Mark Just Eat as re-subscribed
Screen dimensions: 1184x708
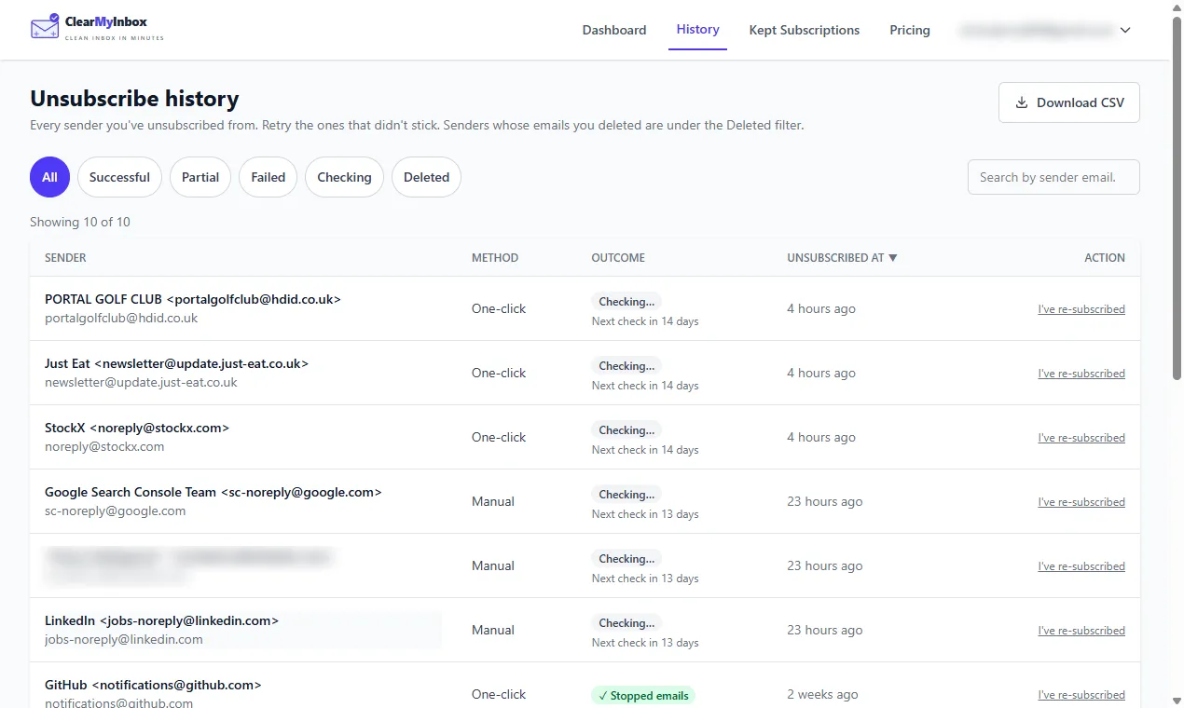point(1081,374)
